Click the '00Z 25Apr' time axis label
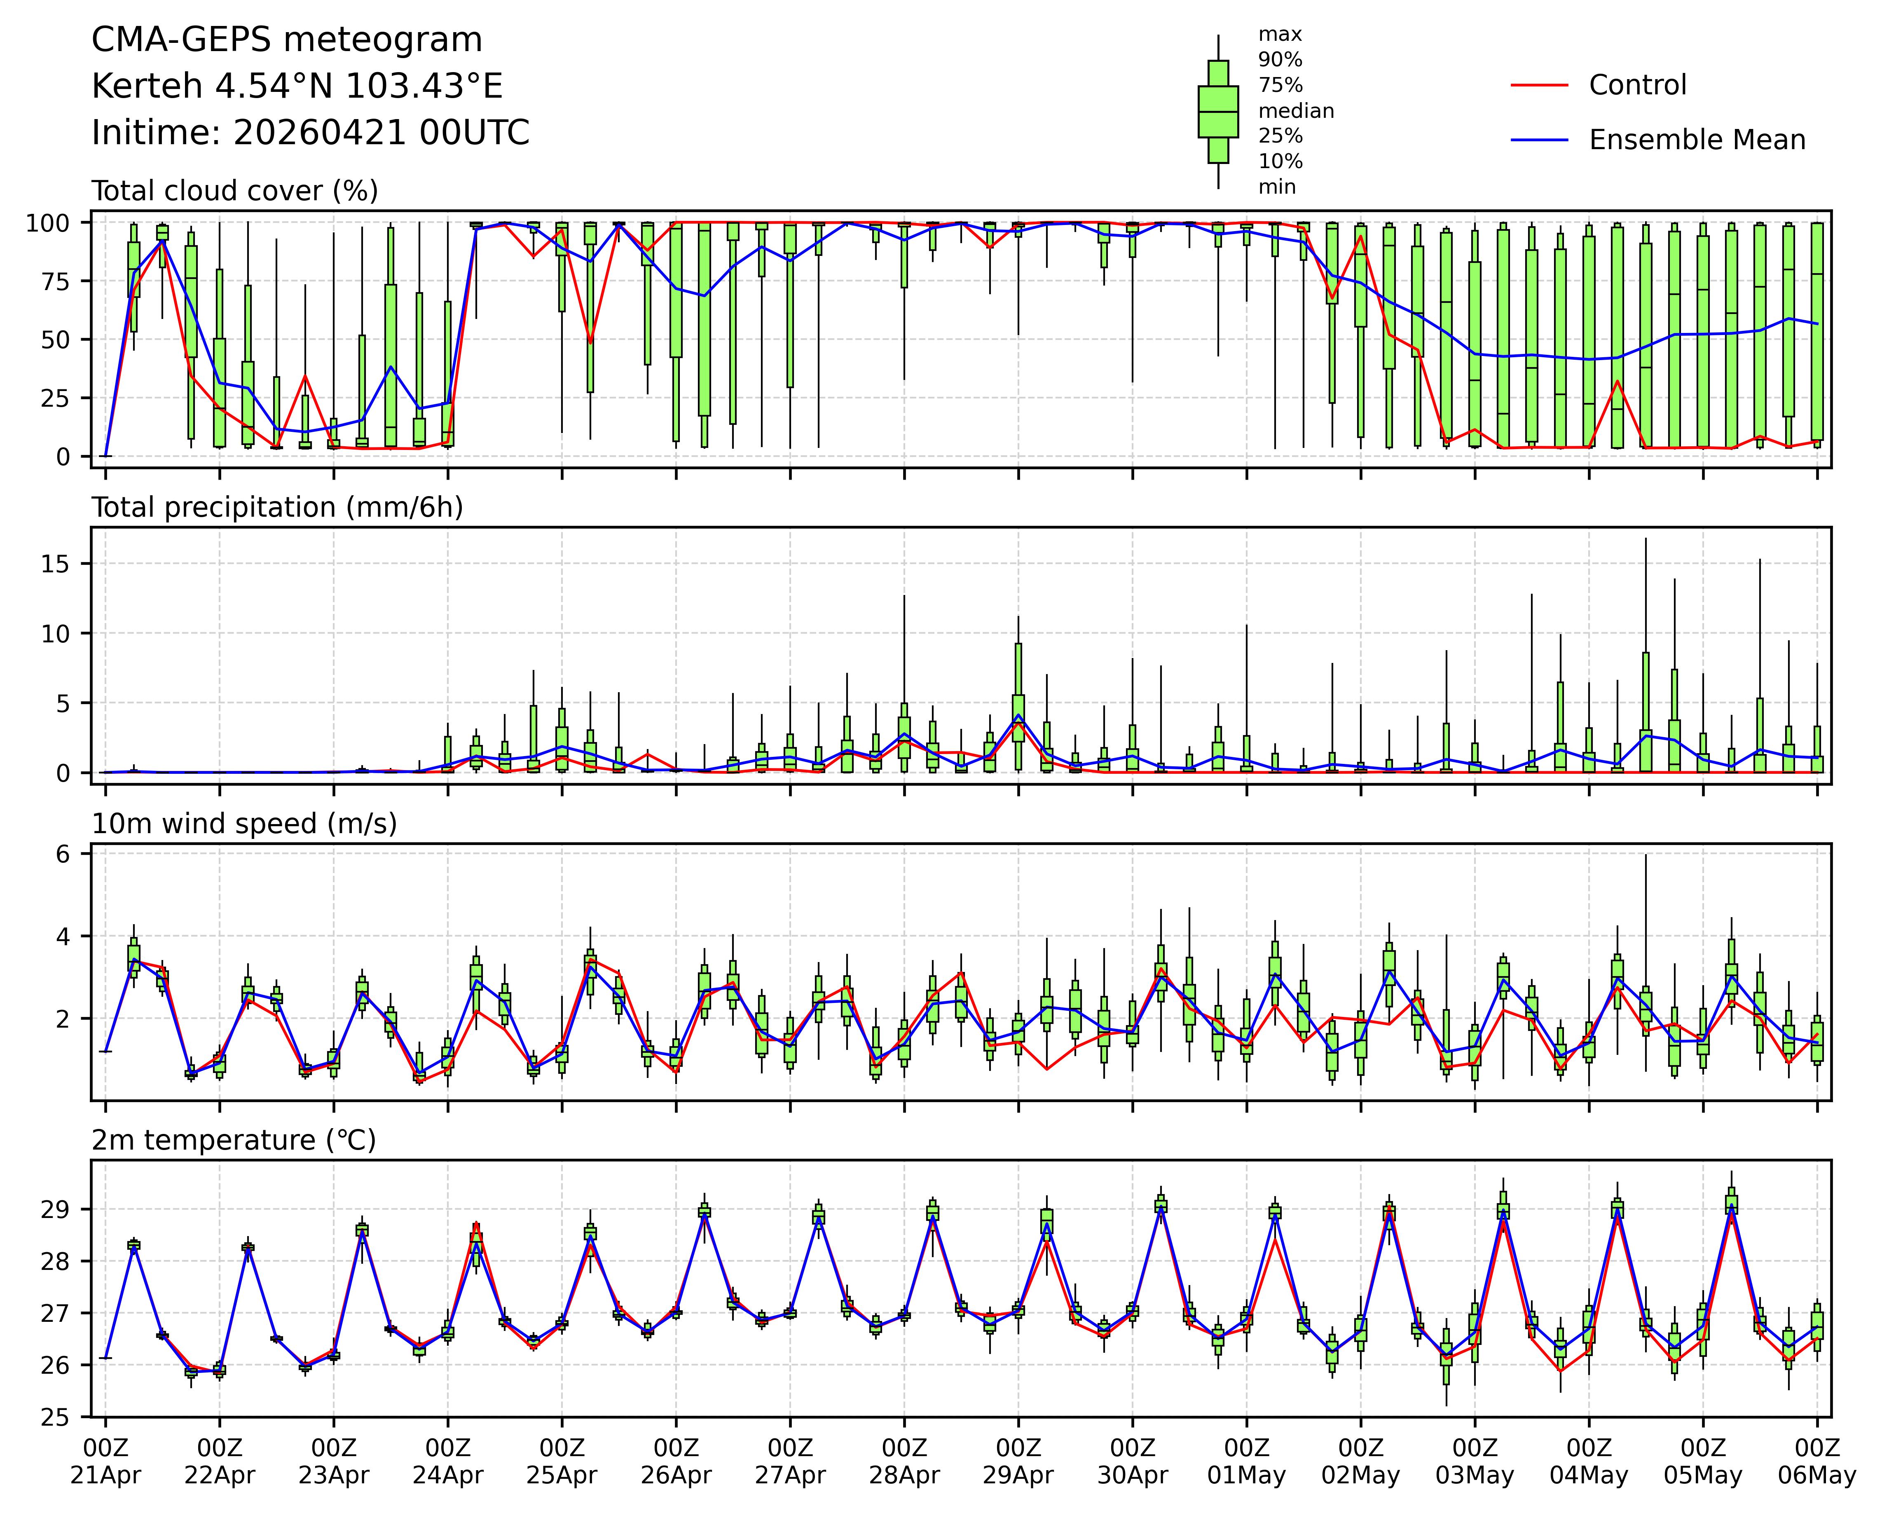 click(561, 1461)
